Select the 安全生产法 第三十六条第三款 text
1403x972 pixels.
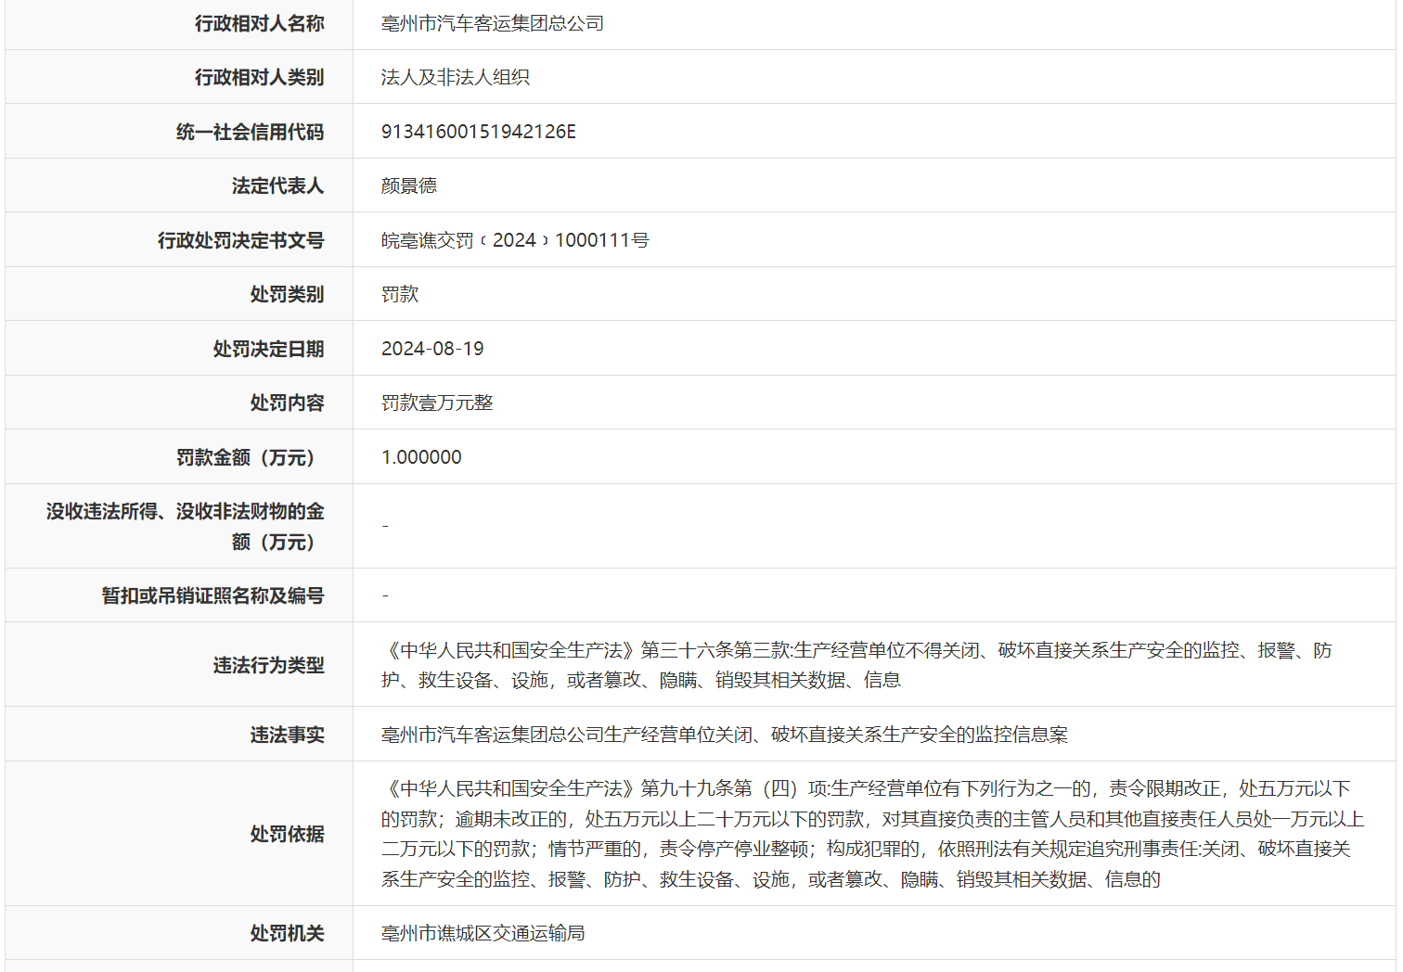[856, 665]
